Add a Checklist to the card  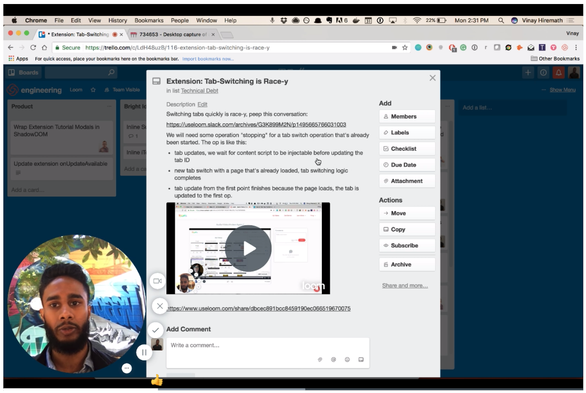click(x=407, y=149)
